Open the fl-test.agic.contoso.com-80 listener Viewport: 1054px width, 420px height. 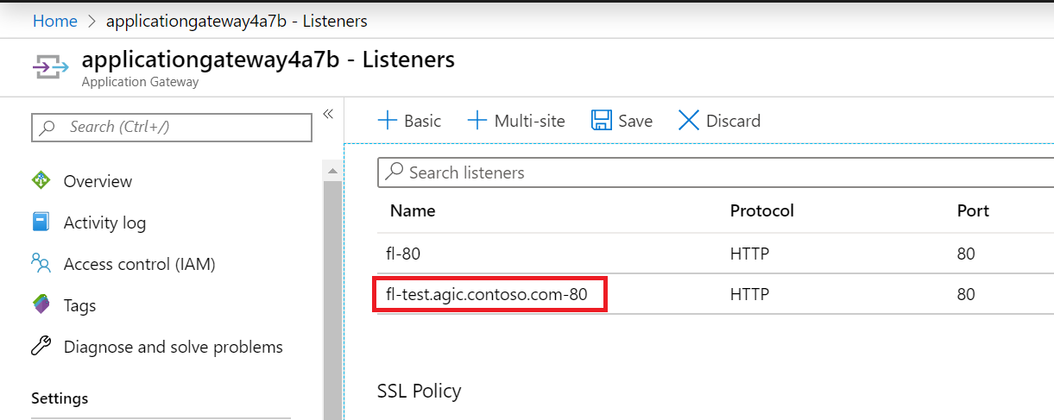[489, 294]
